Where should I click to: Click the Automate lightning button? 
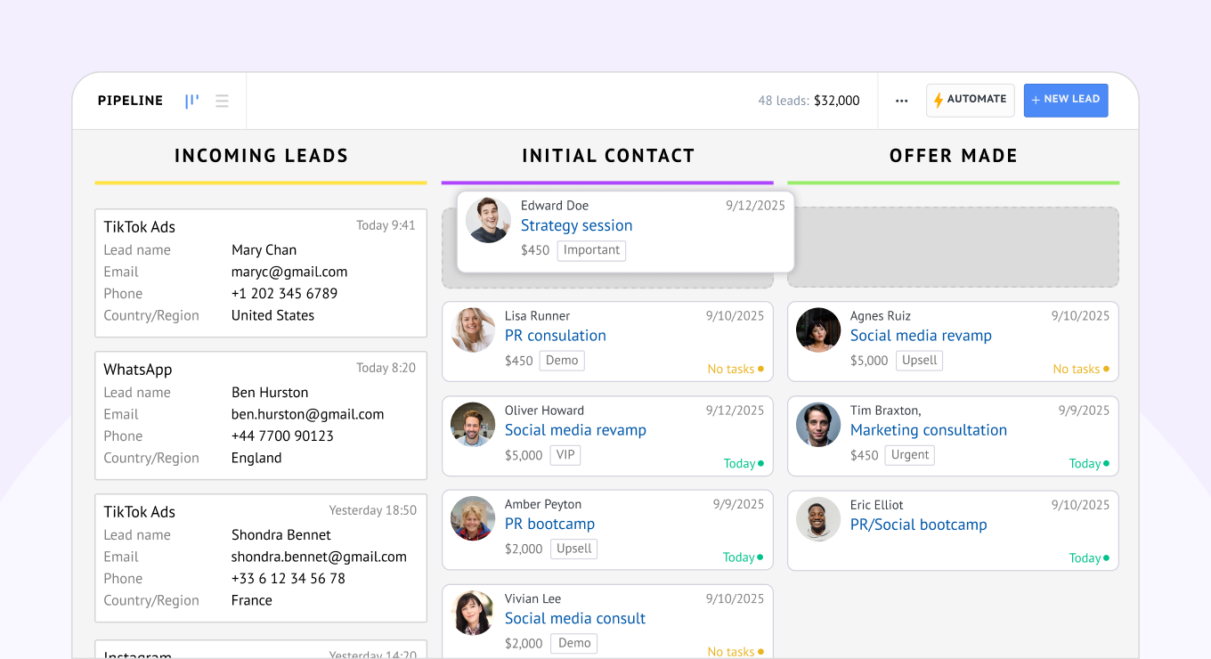point(970,100)
